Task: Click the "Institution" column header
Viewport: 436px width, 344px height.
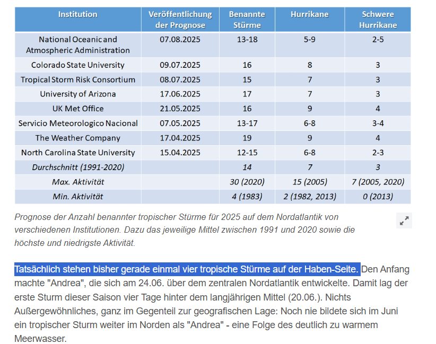Action: click(x=78, y=14)
